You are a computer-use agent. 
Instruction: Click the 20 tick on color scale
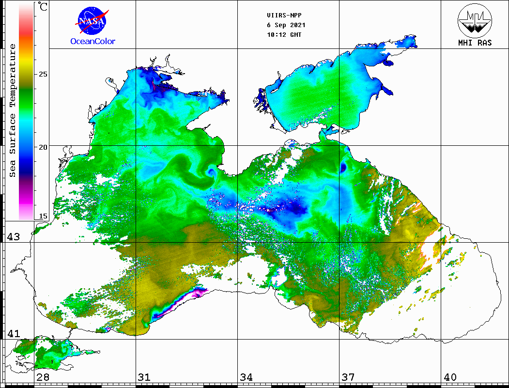(x=43, y=147)
